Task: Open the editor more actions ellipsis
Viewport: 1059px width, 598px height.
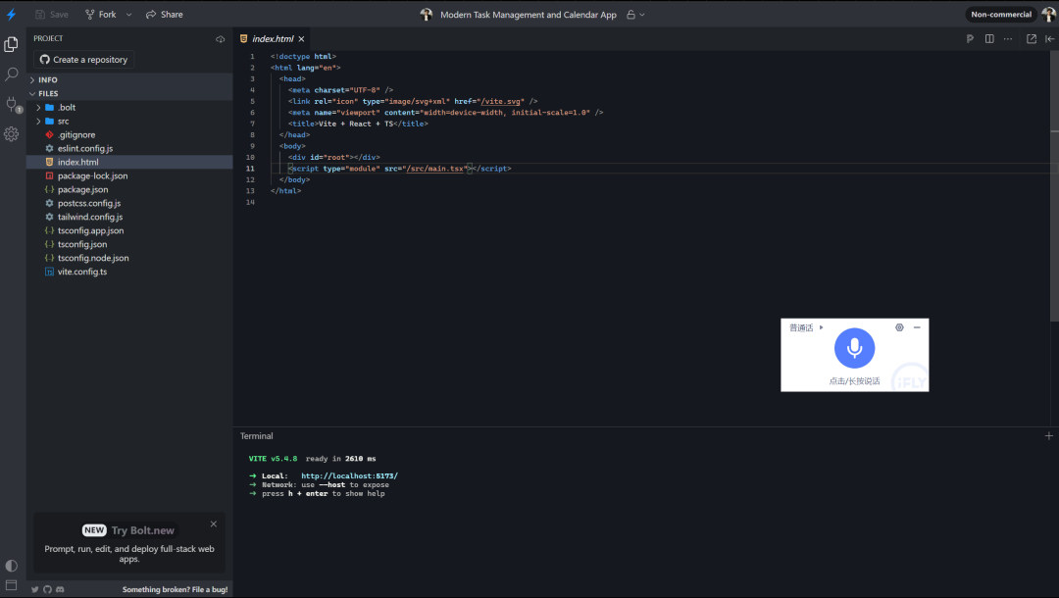Action: click(x=1008, y=39)
